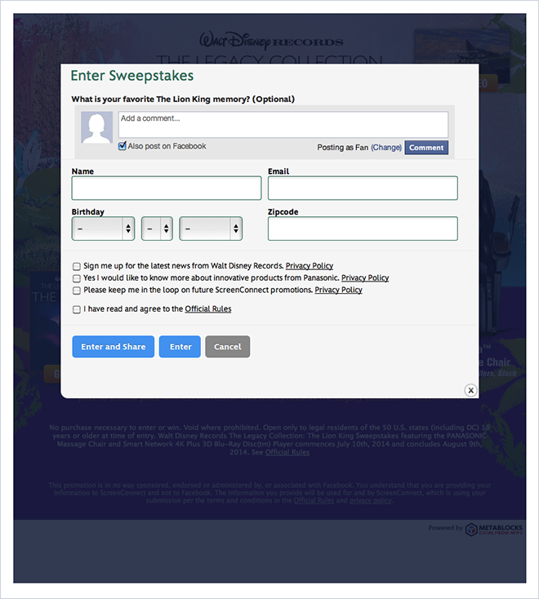Uncheck Also post on Facebook
Image resolution: width=539 pixels, height=599 pixels.
[122, 146]
